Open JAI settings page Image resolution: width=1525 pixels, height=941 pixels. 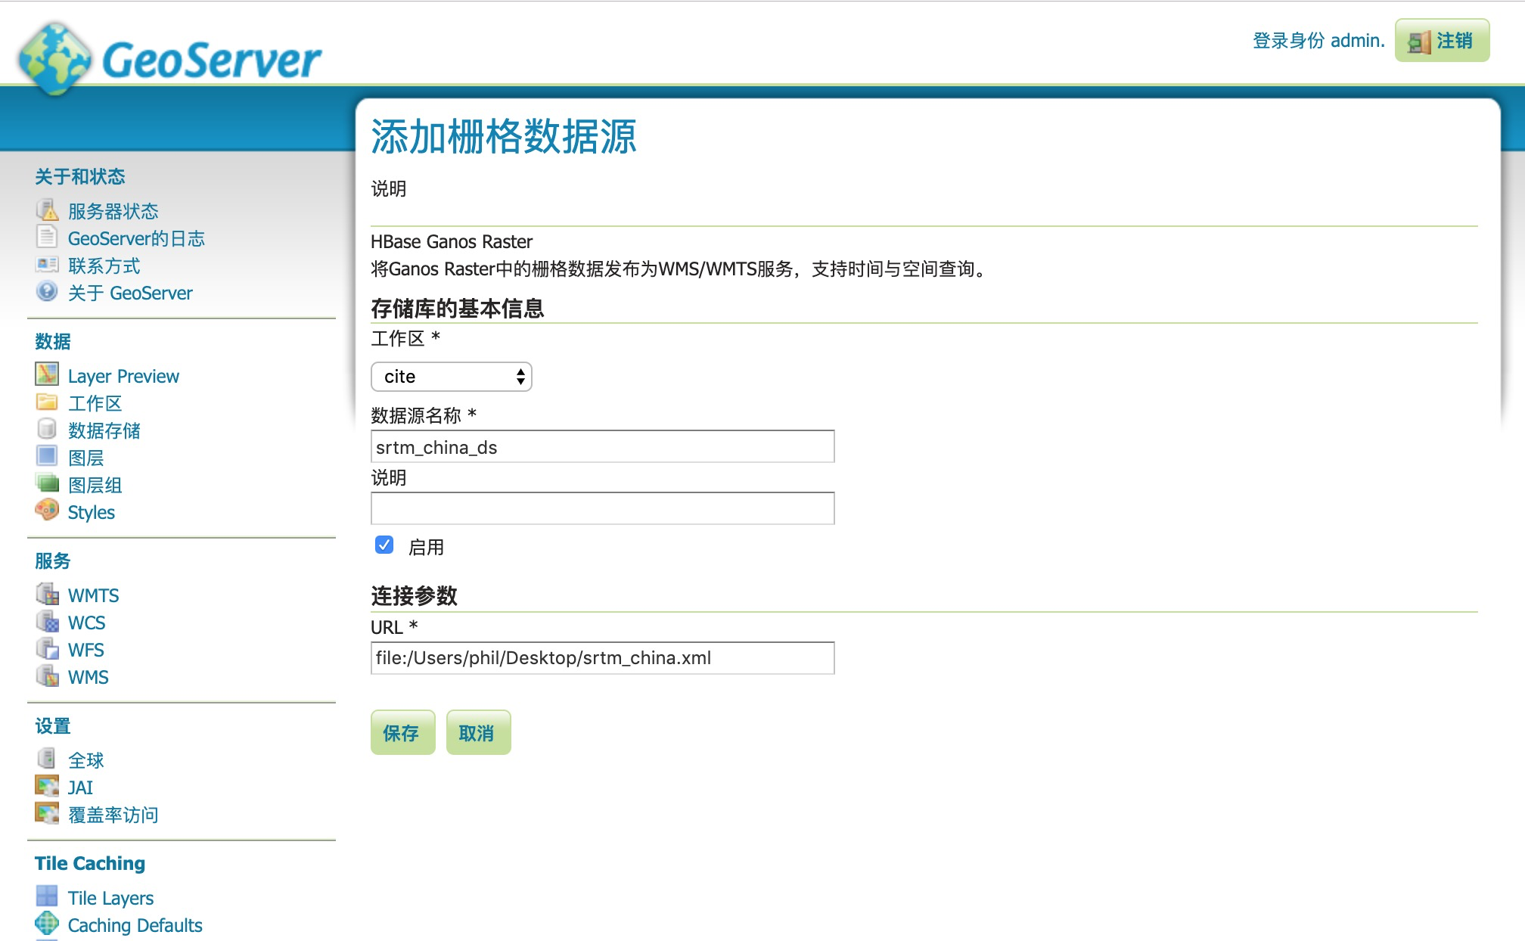[x=79, y=785]
